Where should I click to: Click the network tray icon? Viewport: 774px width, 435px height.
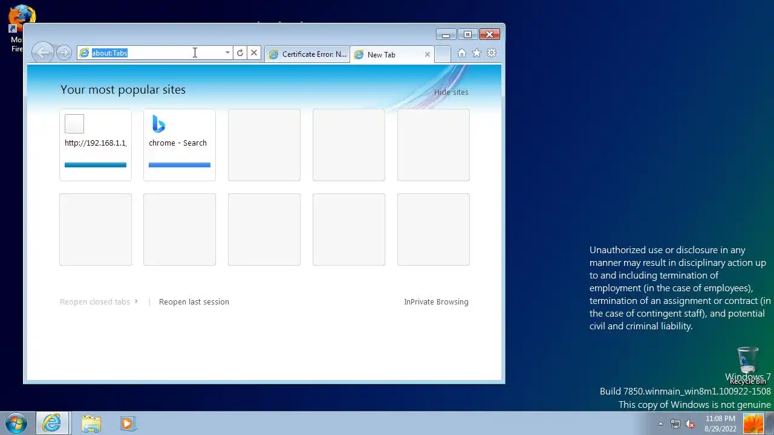675,424
